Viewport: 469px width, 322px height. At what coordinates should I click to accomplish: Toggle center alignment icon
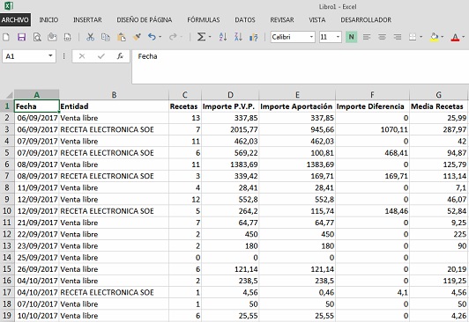[x=382, y=37]
